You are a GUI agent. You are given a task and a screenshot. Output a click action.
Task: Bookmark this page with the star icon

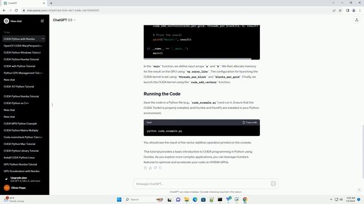tap(340, 10)
